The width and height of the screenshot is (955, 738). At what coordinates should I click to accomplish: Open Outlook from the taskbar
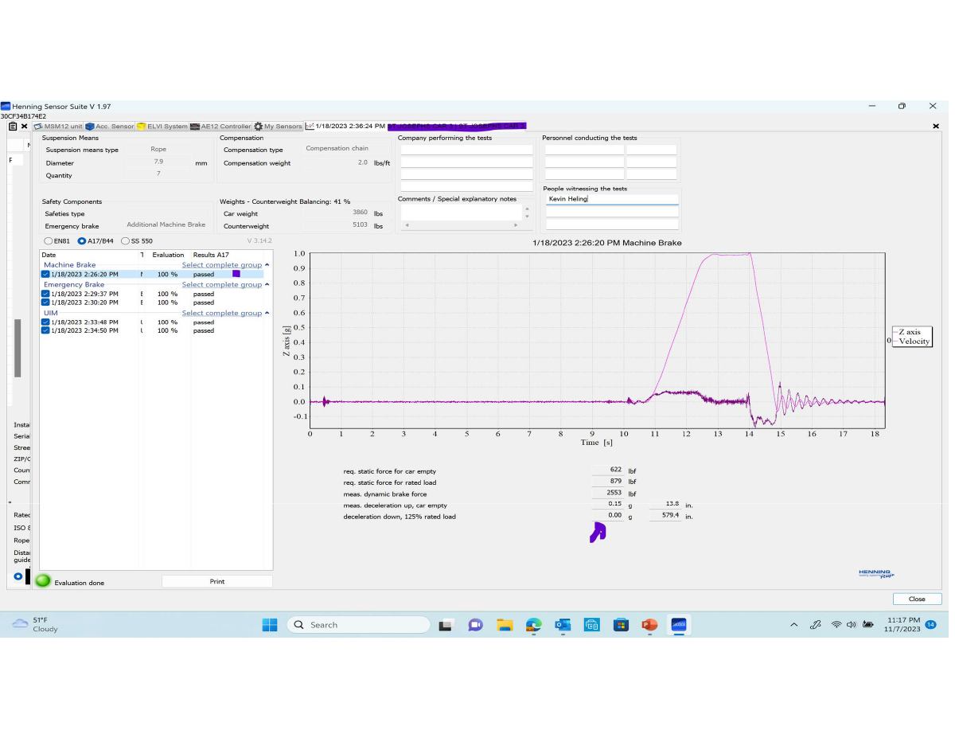pyautogui.click(x=563, y=625)
